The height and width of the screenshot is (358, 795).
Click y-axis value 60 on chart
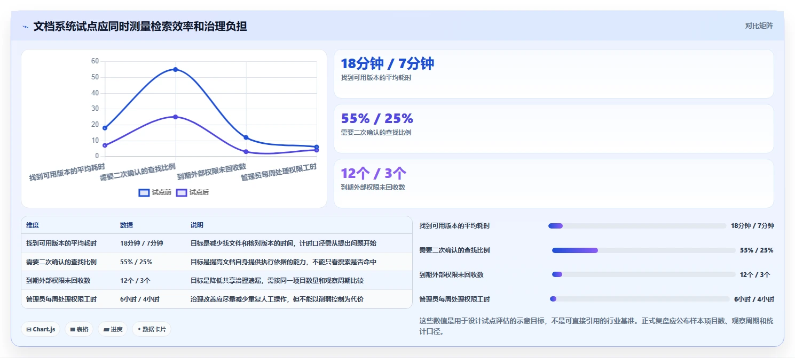pyautogui.click(x=95, y=61)
